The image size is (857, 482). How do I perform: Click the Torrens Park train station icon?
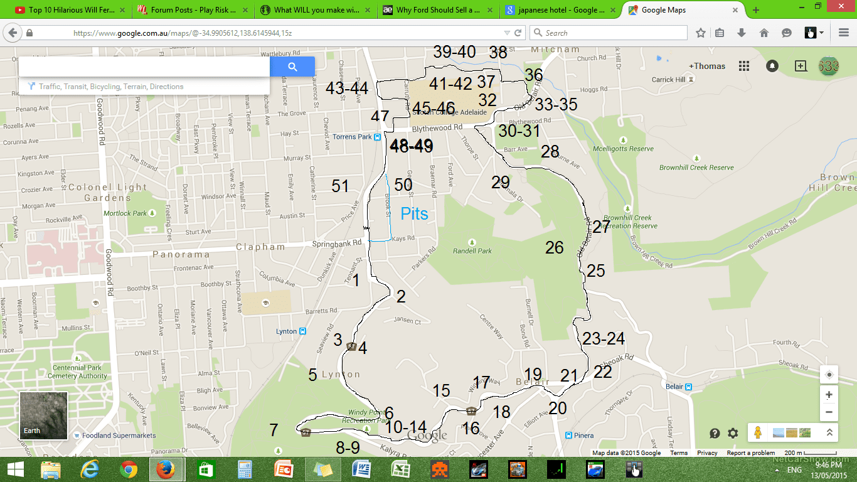[x=377, y=137]
